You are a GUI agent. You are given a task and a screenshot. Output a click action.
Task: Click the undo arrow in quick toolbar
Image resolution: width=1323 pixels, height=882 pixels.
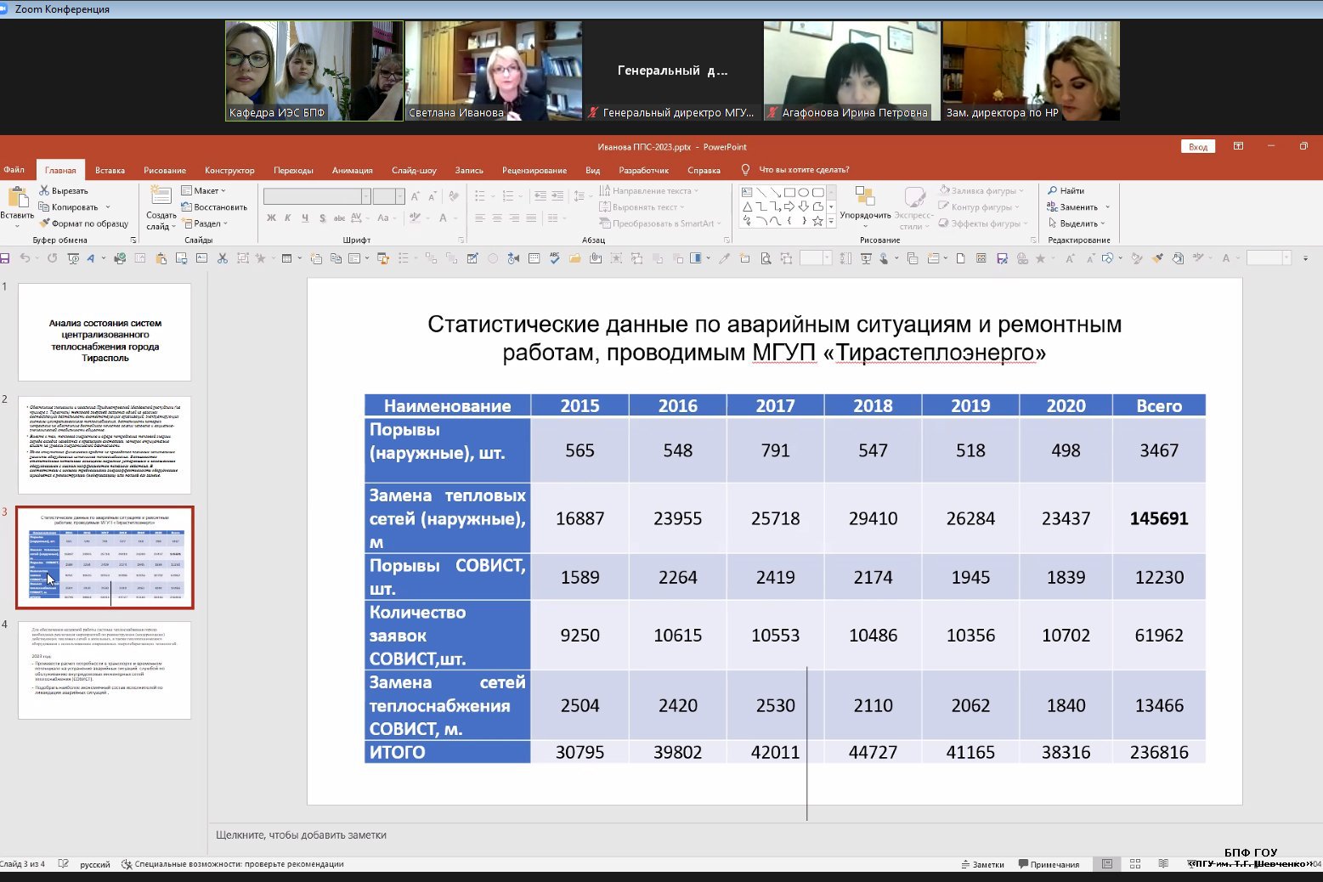(25, 258)
